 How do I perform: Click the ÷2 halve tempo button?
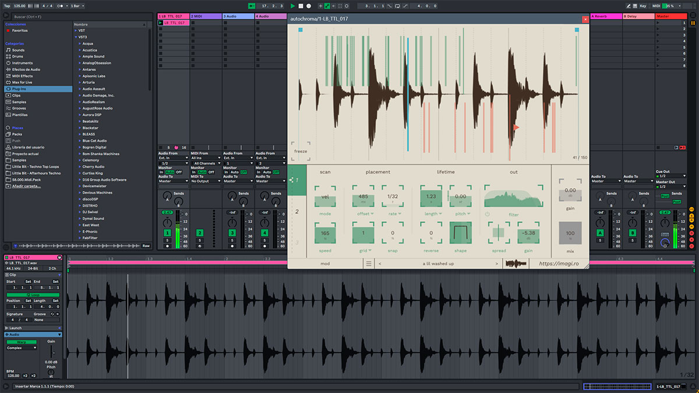pyautogui.click(x=26, y=376)
